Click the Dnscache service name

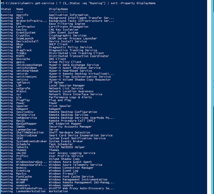click(23, 59)
